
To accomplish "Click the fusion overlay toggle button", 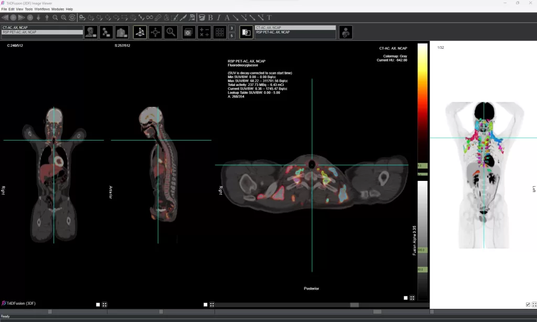I will click(x=246, y=32).
